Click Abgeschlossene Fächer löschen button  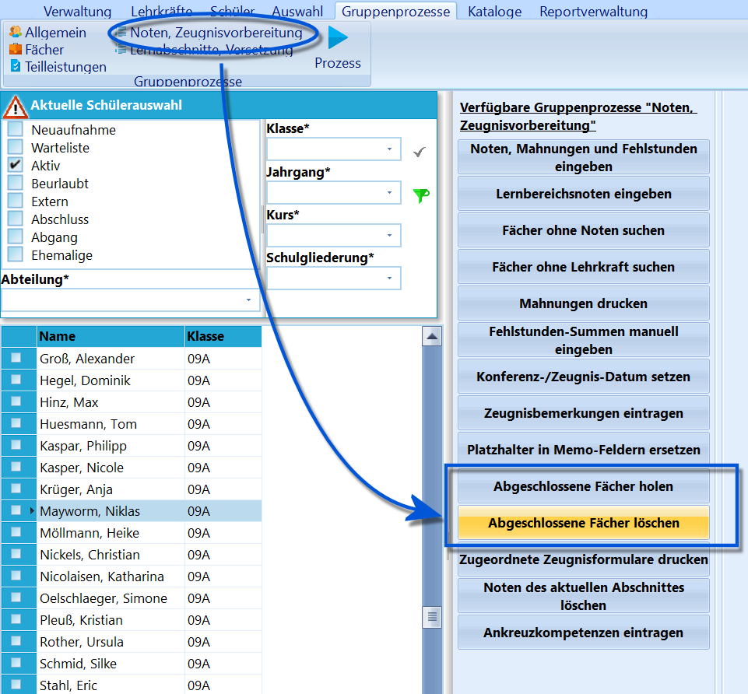point(584,523)
